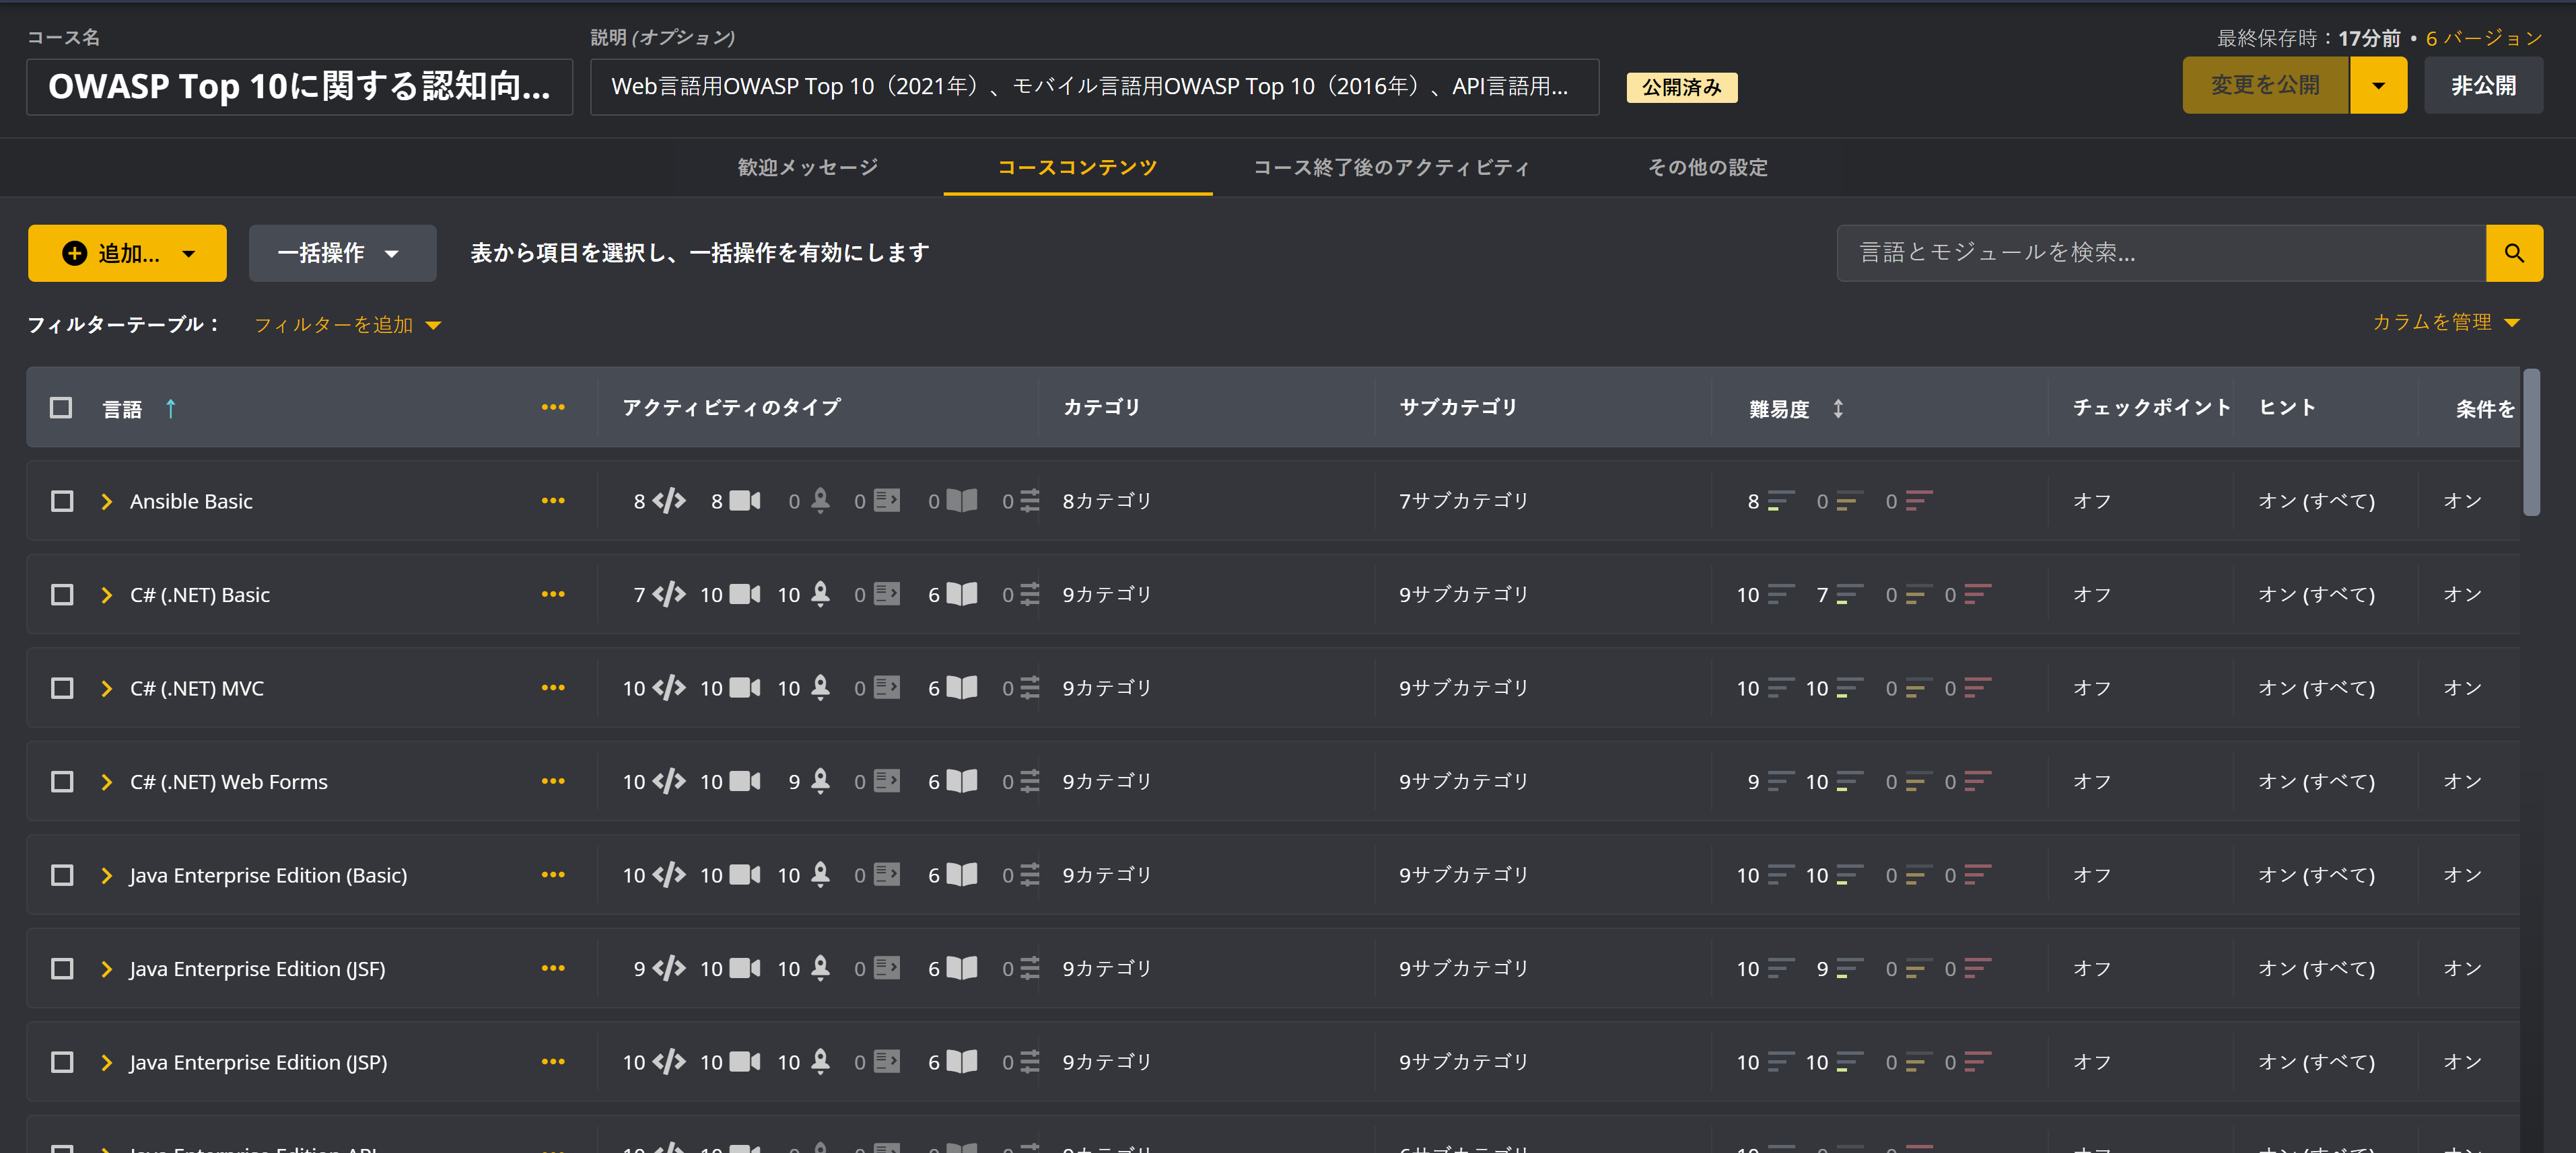This screenshot has width=2576, height=1153.
Task: Open the 追加 dropdown button
Action: click(x=127, y=253)
